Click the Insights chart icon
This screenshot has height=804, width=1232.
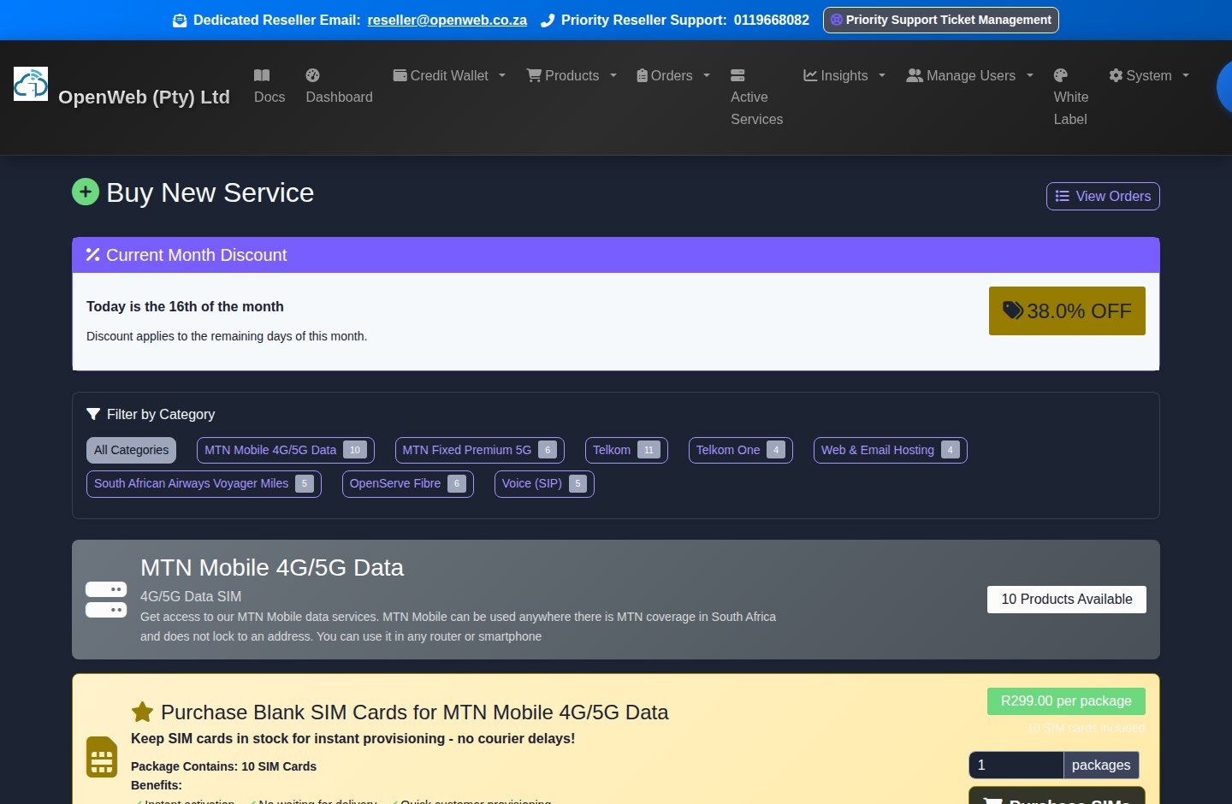[810, 75]
